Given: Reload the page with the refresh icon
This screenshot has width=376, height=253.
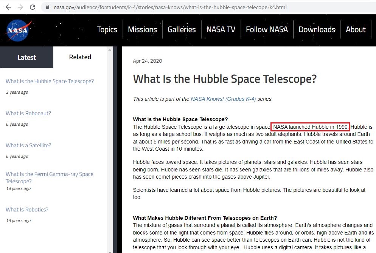Looking at the screenshot, I should [33, 7].
